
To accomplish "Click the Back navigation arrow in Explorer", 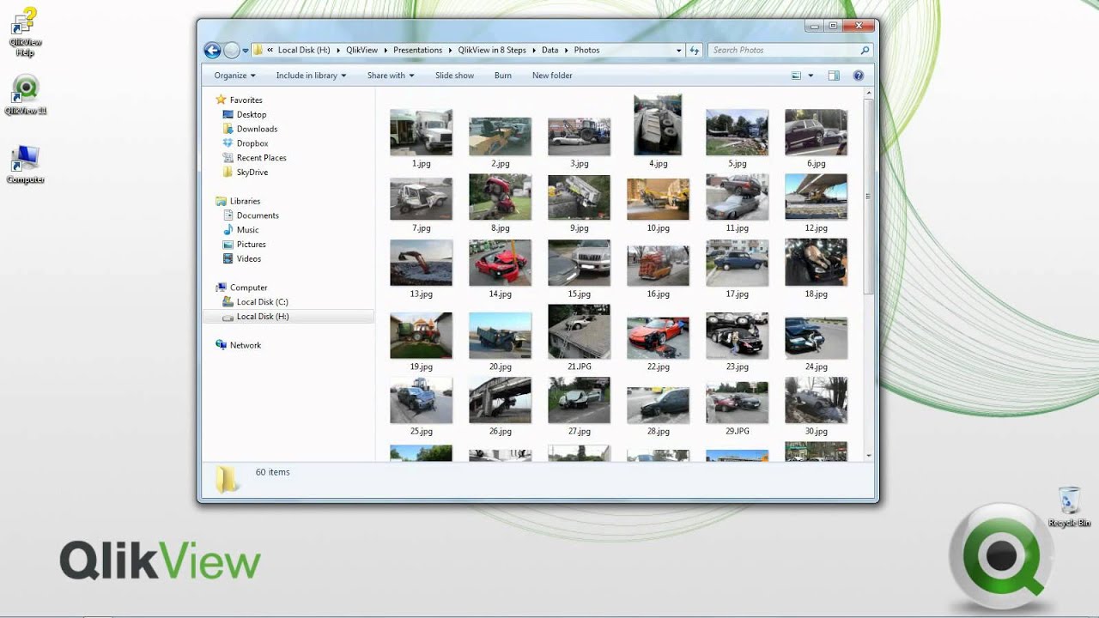I will point(212,50).
